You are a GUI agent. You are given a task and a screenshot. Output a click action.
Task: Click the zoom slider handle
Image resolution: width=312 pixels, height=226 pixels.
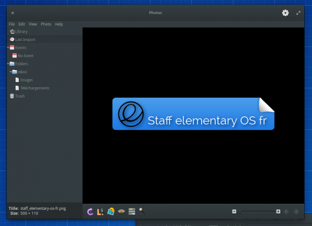pos(239,211)
